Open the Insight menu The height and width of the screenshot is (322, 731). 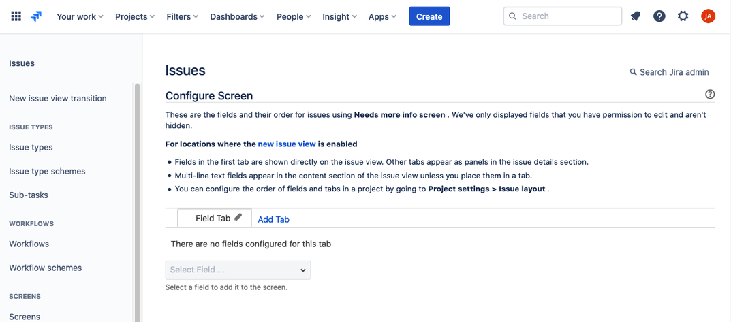pos(340,17)
